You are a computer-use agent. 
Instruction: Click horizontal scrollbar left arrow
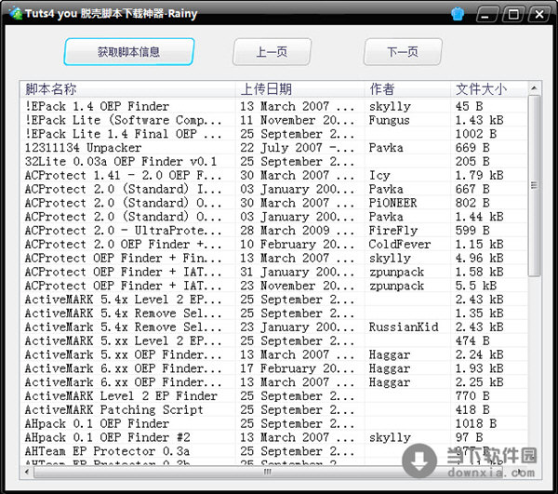click(27, 473)
